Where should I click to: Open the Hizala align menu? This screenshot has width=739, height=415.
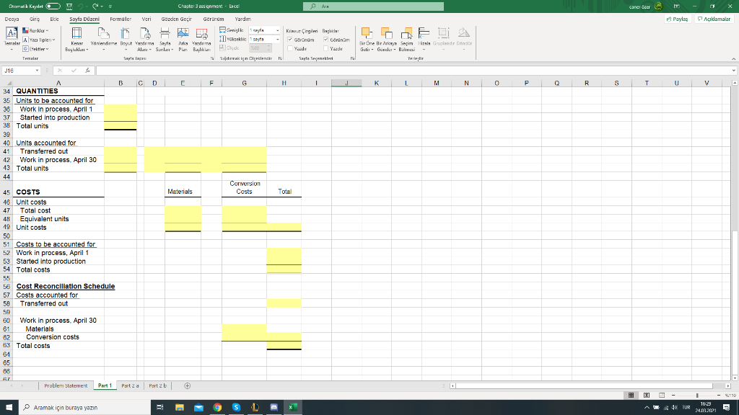424,40
